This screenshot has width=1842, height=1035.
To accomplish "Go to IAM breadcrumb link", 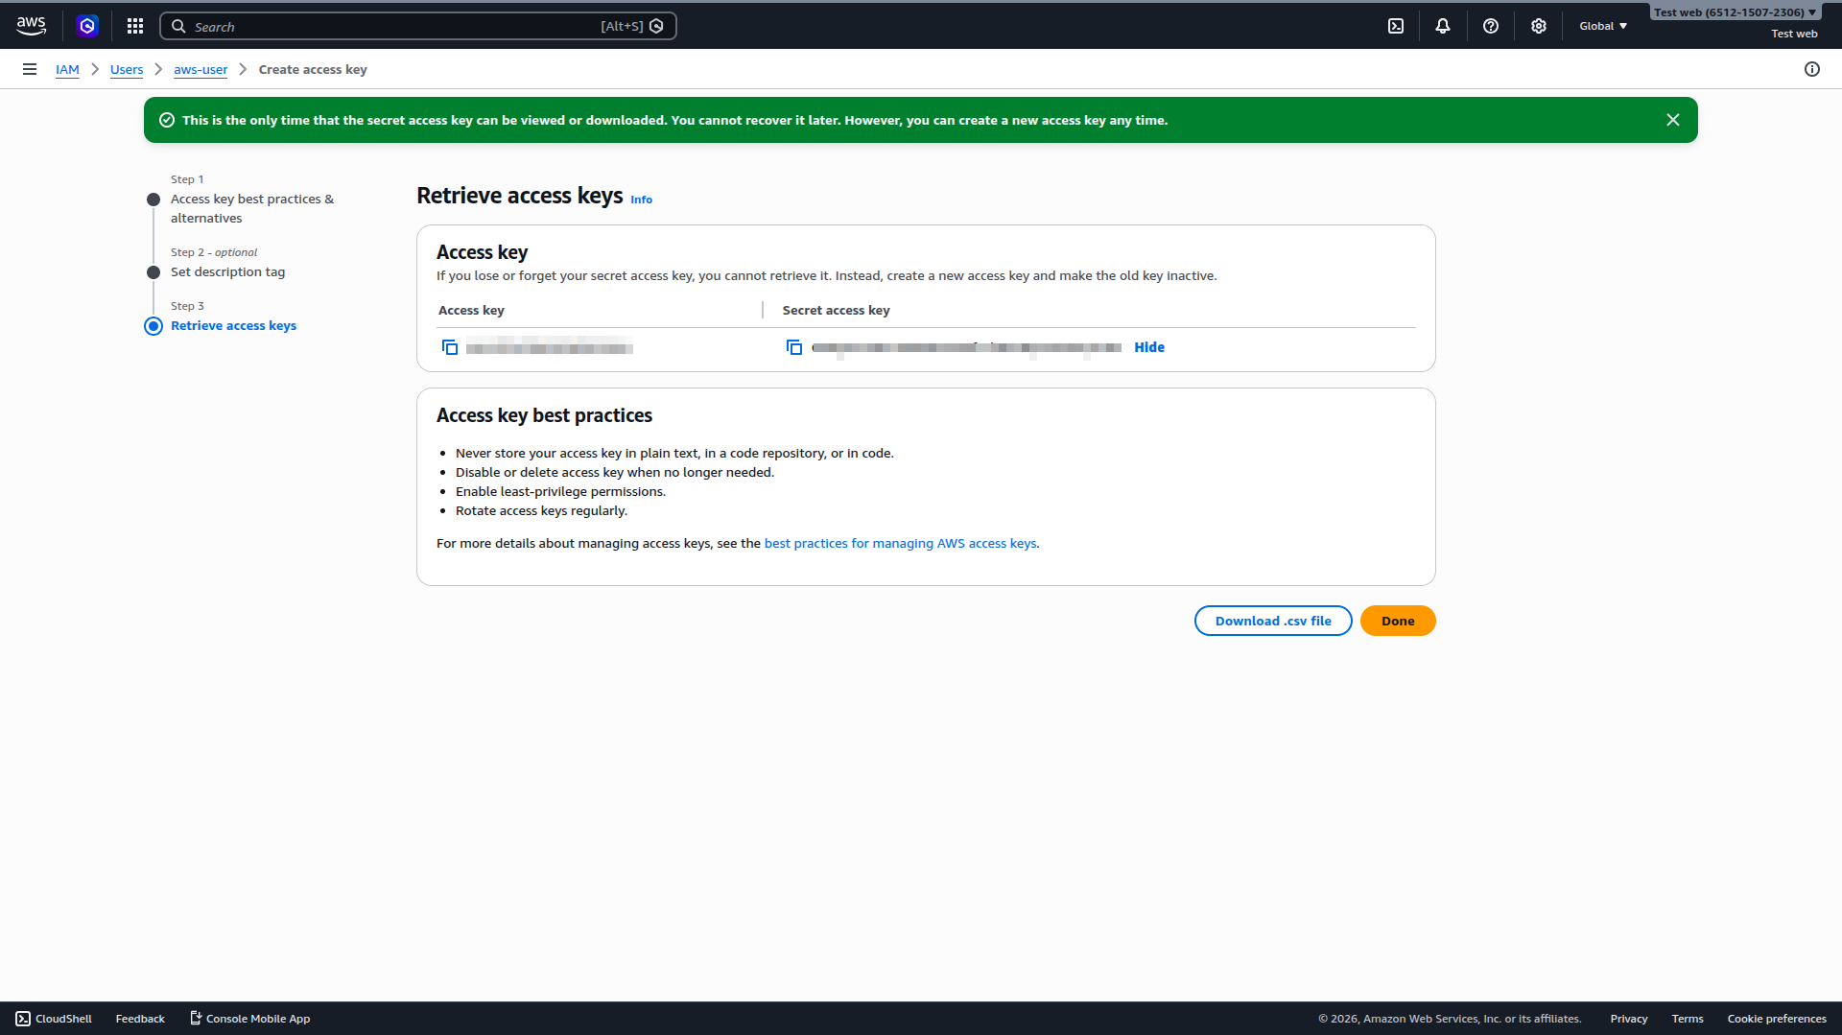I will click(67, 69).
